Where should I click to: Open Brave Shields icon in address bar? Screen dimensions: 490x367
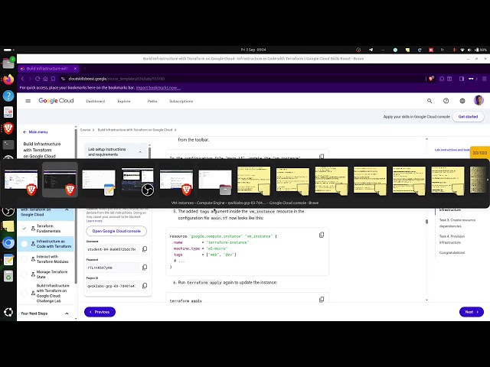point(431,79)
